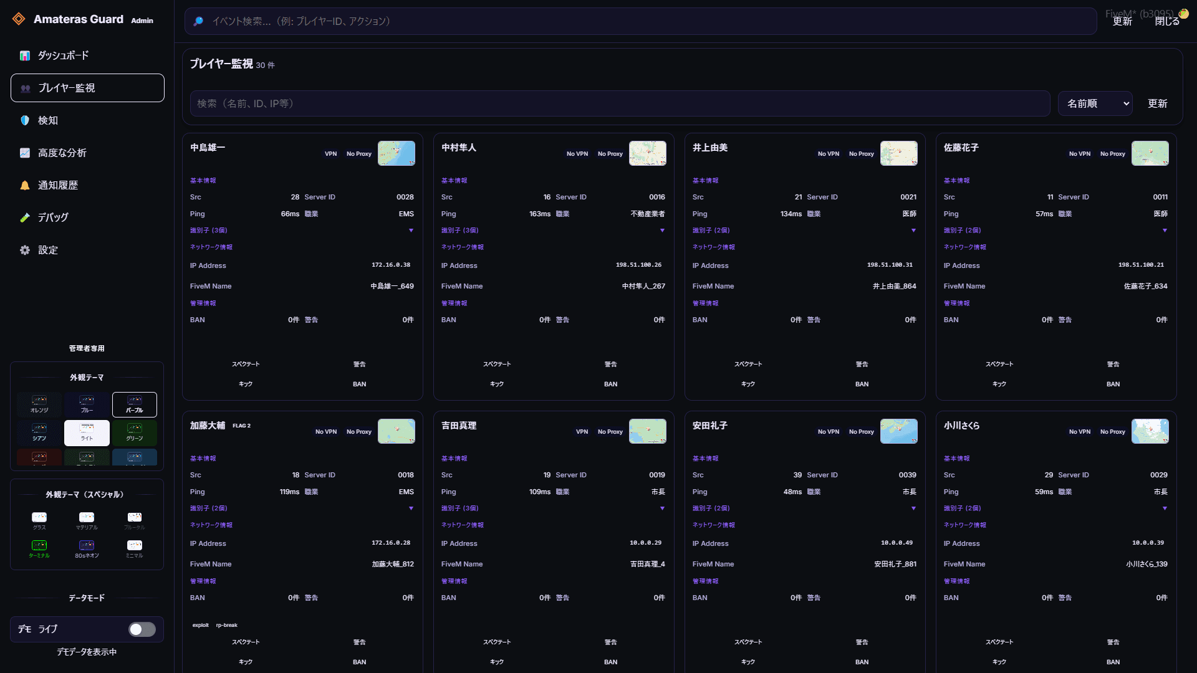Expand 小川さくら's 識別子 (2個) list
The image size is (1197, 673).
click(1056, 508)
